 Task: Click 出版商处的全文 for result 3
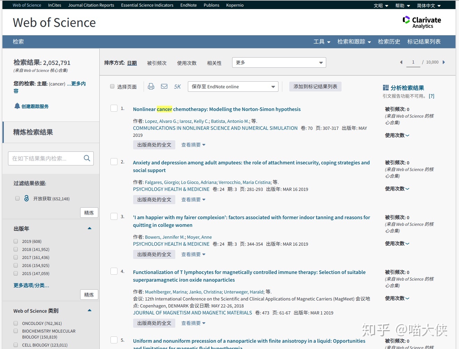pyautogui.click(x=154, y=254)
